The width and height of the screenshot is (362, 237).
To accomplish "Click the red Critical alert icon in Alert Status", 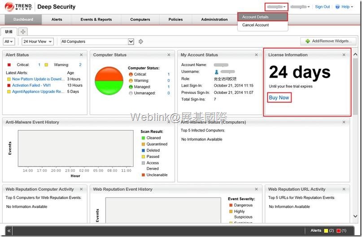I will [x=9, y=65].
